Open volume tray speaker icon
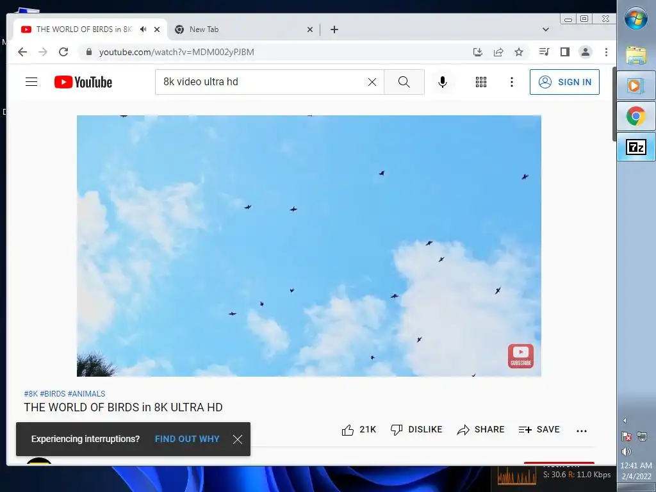 pos(627,452)
